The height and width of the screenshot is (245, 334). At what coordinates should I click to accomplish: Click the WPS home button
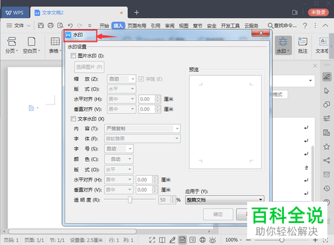click(x=15, y=13)
